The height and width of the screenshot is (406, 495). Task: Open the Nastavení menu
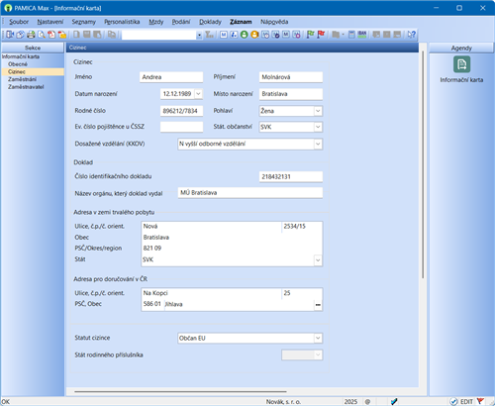click(50, 22)
